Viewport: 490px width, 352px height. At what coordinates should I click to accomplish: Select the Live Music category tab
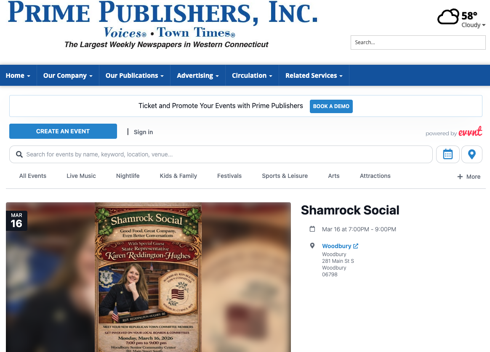81,176
